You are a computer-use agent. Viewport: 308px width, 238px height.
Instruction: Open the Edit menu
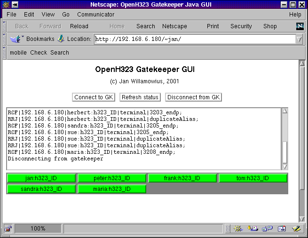click(x=29, y=15)
